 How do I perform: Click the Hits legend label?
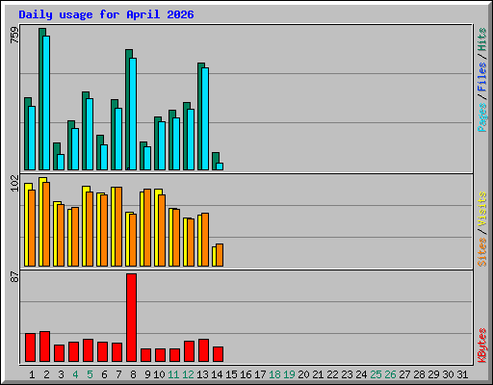tap(482, 39)
